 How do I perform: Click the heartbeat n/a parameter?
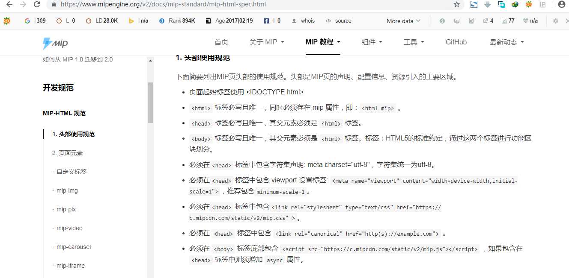[x=530, y=20]
